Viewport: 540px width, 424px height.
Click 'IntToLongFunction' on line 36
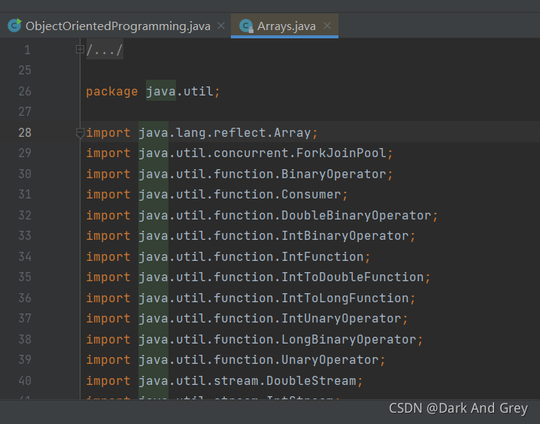pos(345,298)
